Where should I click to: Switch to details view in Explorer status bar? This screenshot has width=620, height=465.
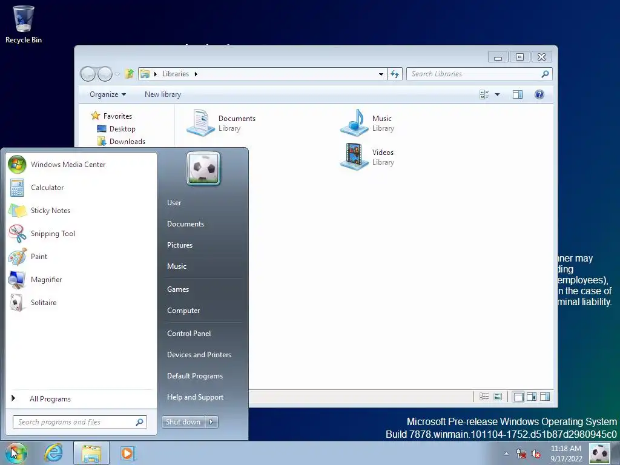(484, 397)
